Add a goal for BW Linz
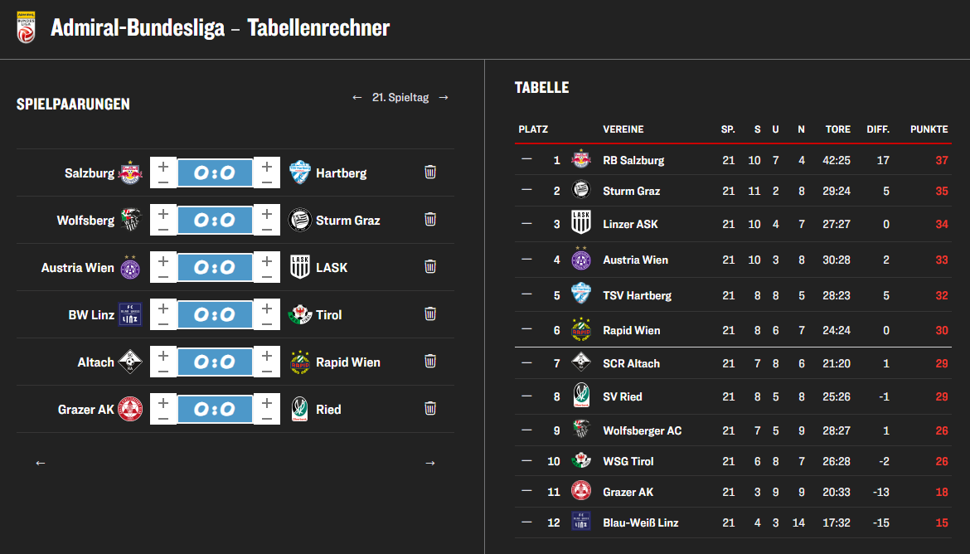970x554 pixels. 163,308
